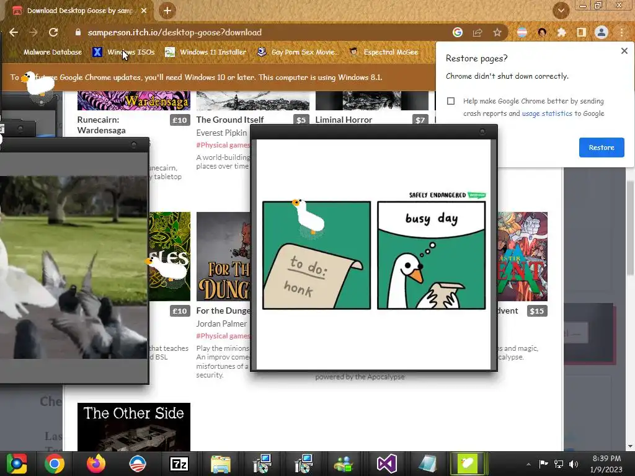Open The Other Side game thumbnail
This screenshot has height=476, width=635.
(x=134, y=427)
